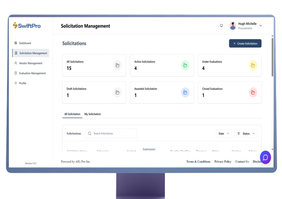Select the All Solicitation tab

pos(72,114)
